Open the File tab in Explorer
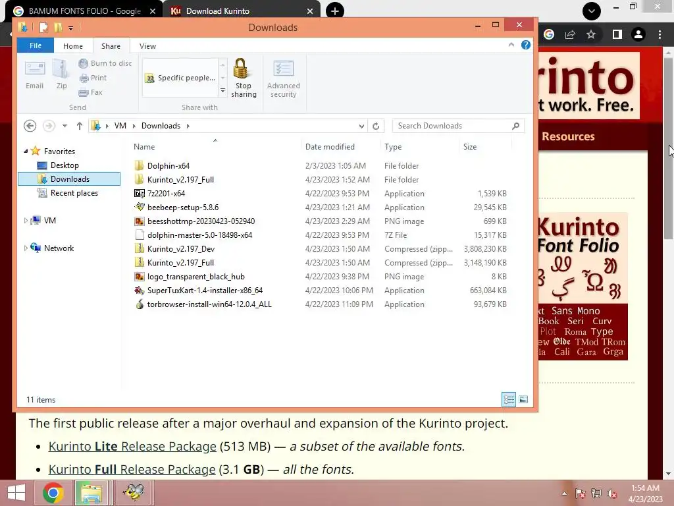674x506 pixels. click(x=36, y=45)
